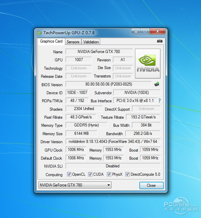Click the camera screenshot icon
Viewport: 201px width, 218px height.
coord(159,41)
